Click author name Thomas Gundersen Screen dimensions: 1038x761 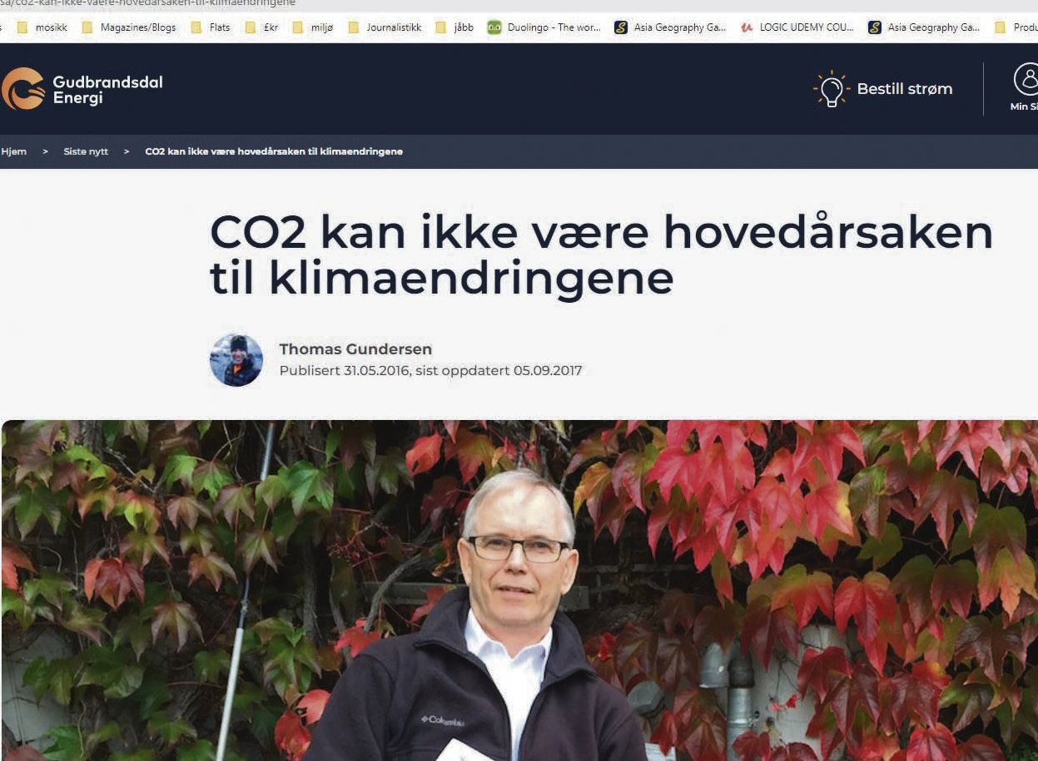[x=355, y=349]
